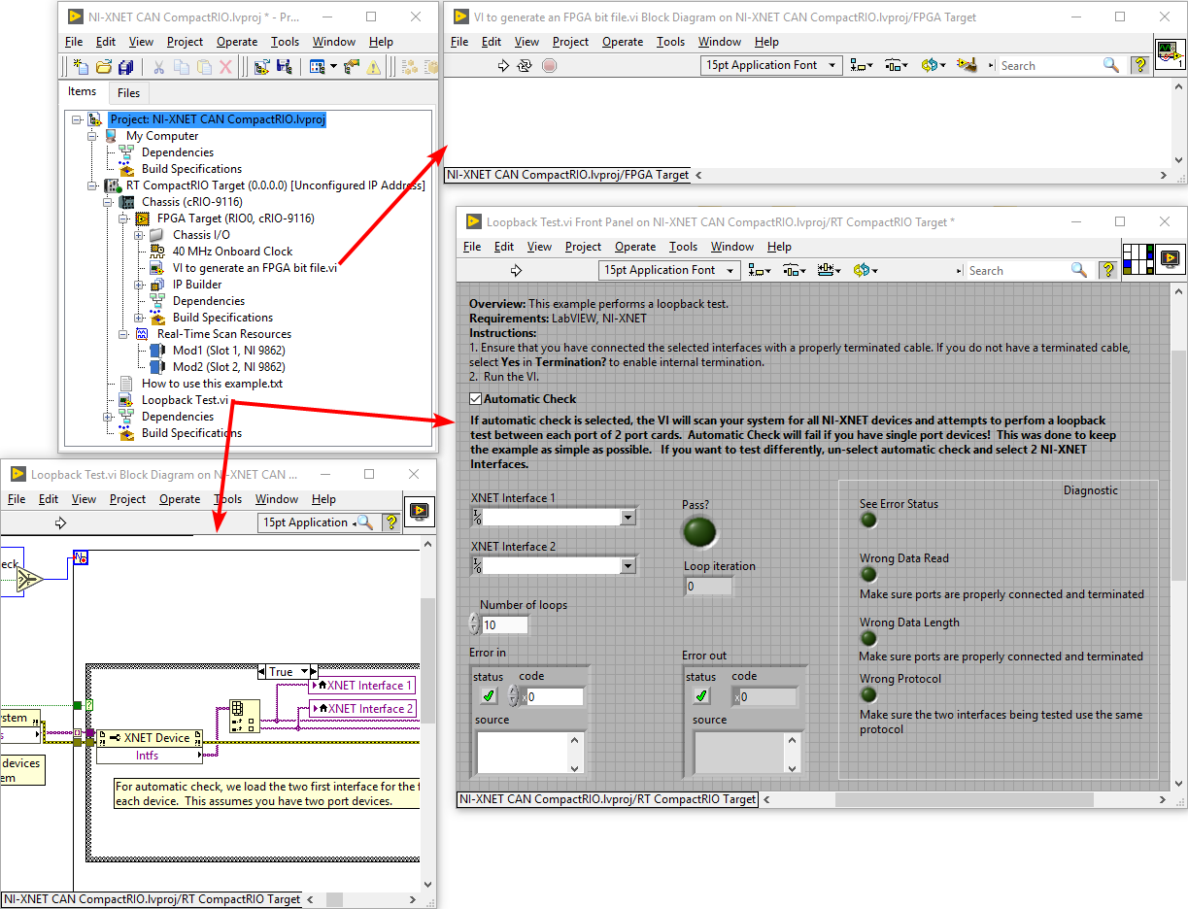Click the Wrong Data Read LED

coord(868,574)
